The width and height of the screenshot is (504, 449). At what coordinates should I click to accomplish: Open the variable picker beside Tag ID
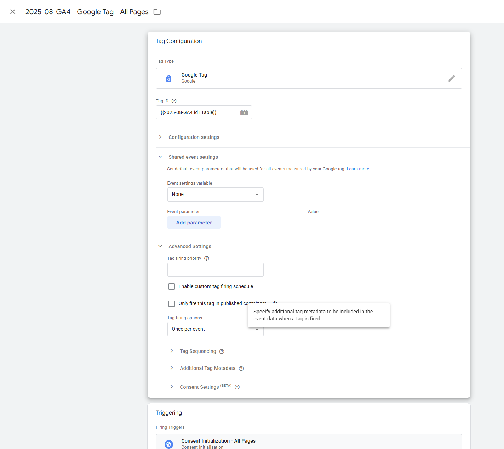coord(244,112)
